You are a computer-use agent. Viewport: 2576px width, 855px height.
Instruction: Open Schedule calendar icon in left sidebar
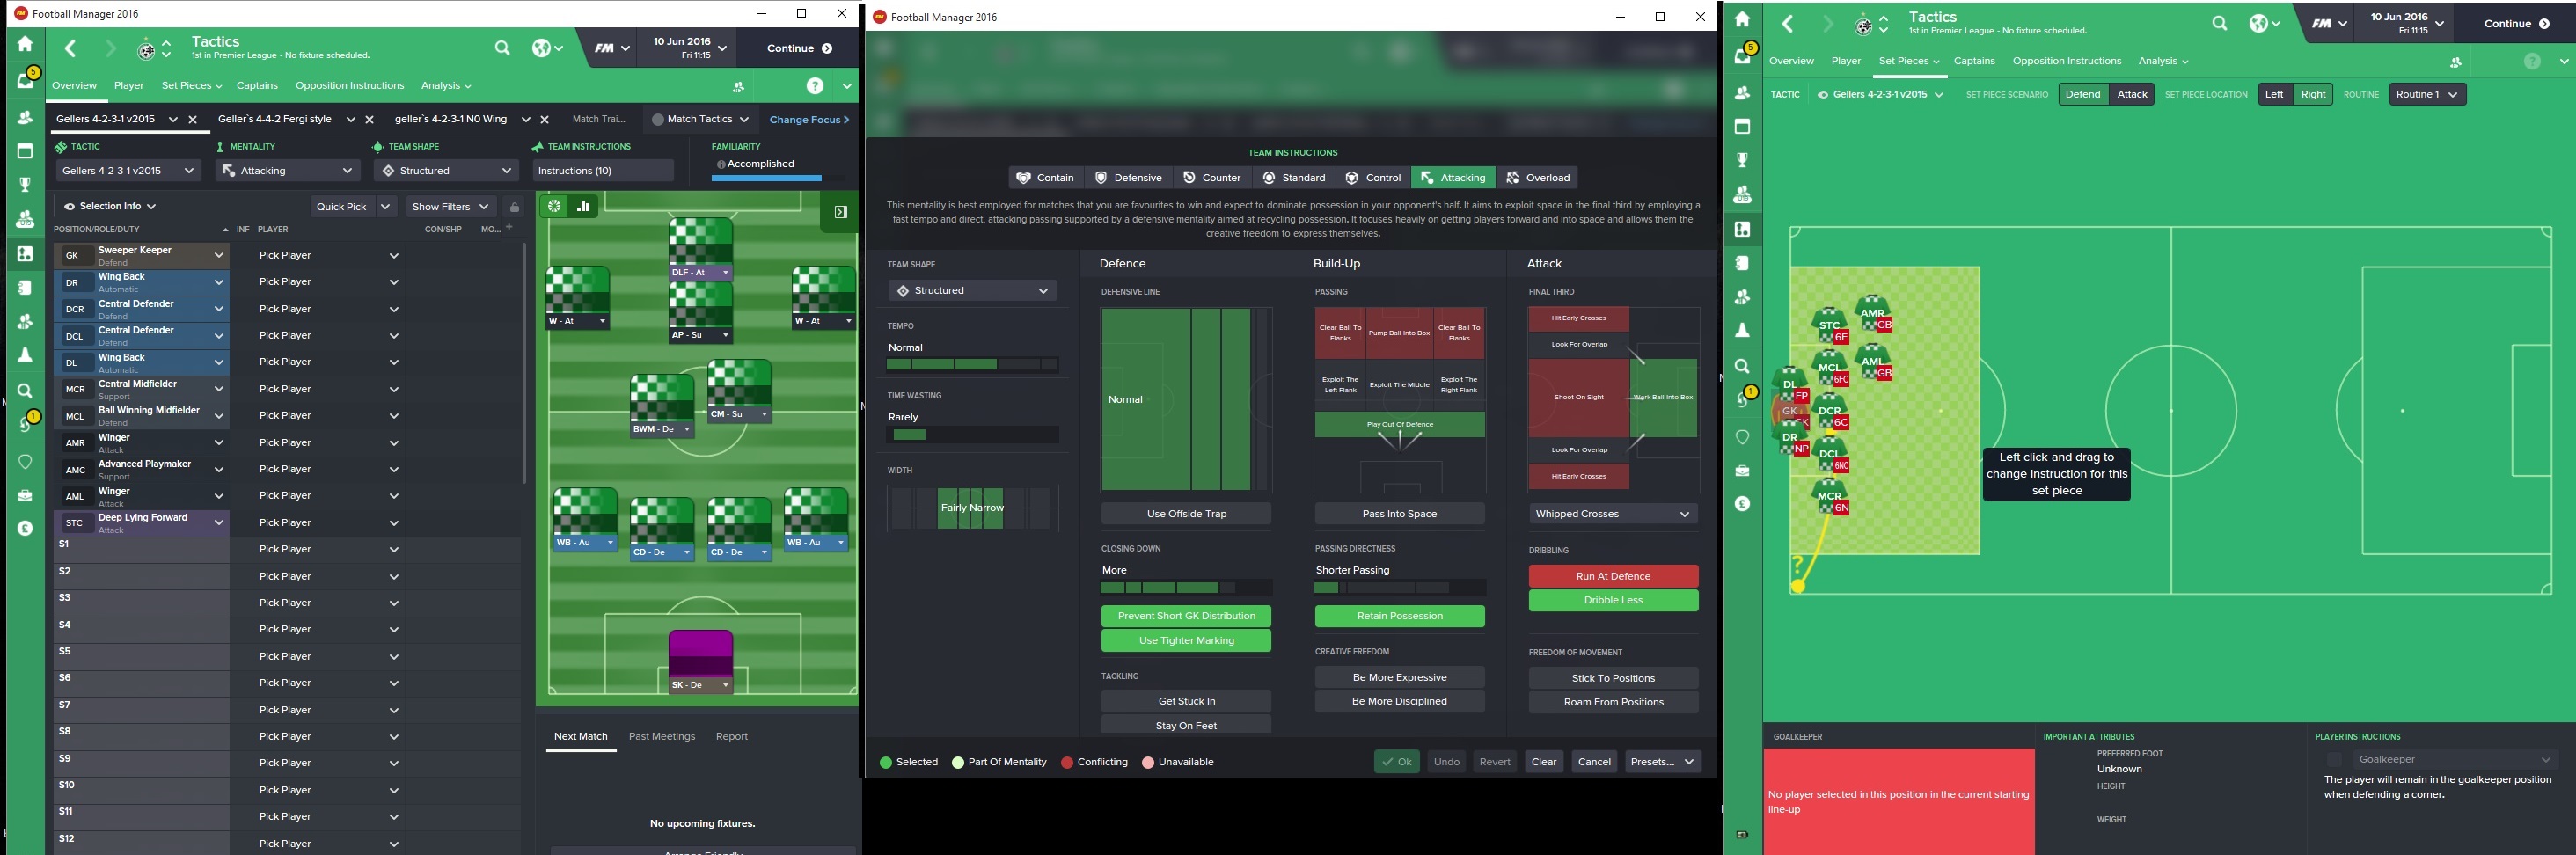[x=25, y=151]
